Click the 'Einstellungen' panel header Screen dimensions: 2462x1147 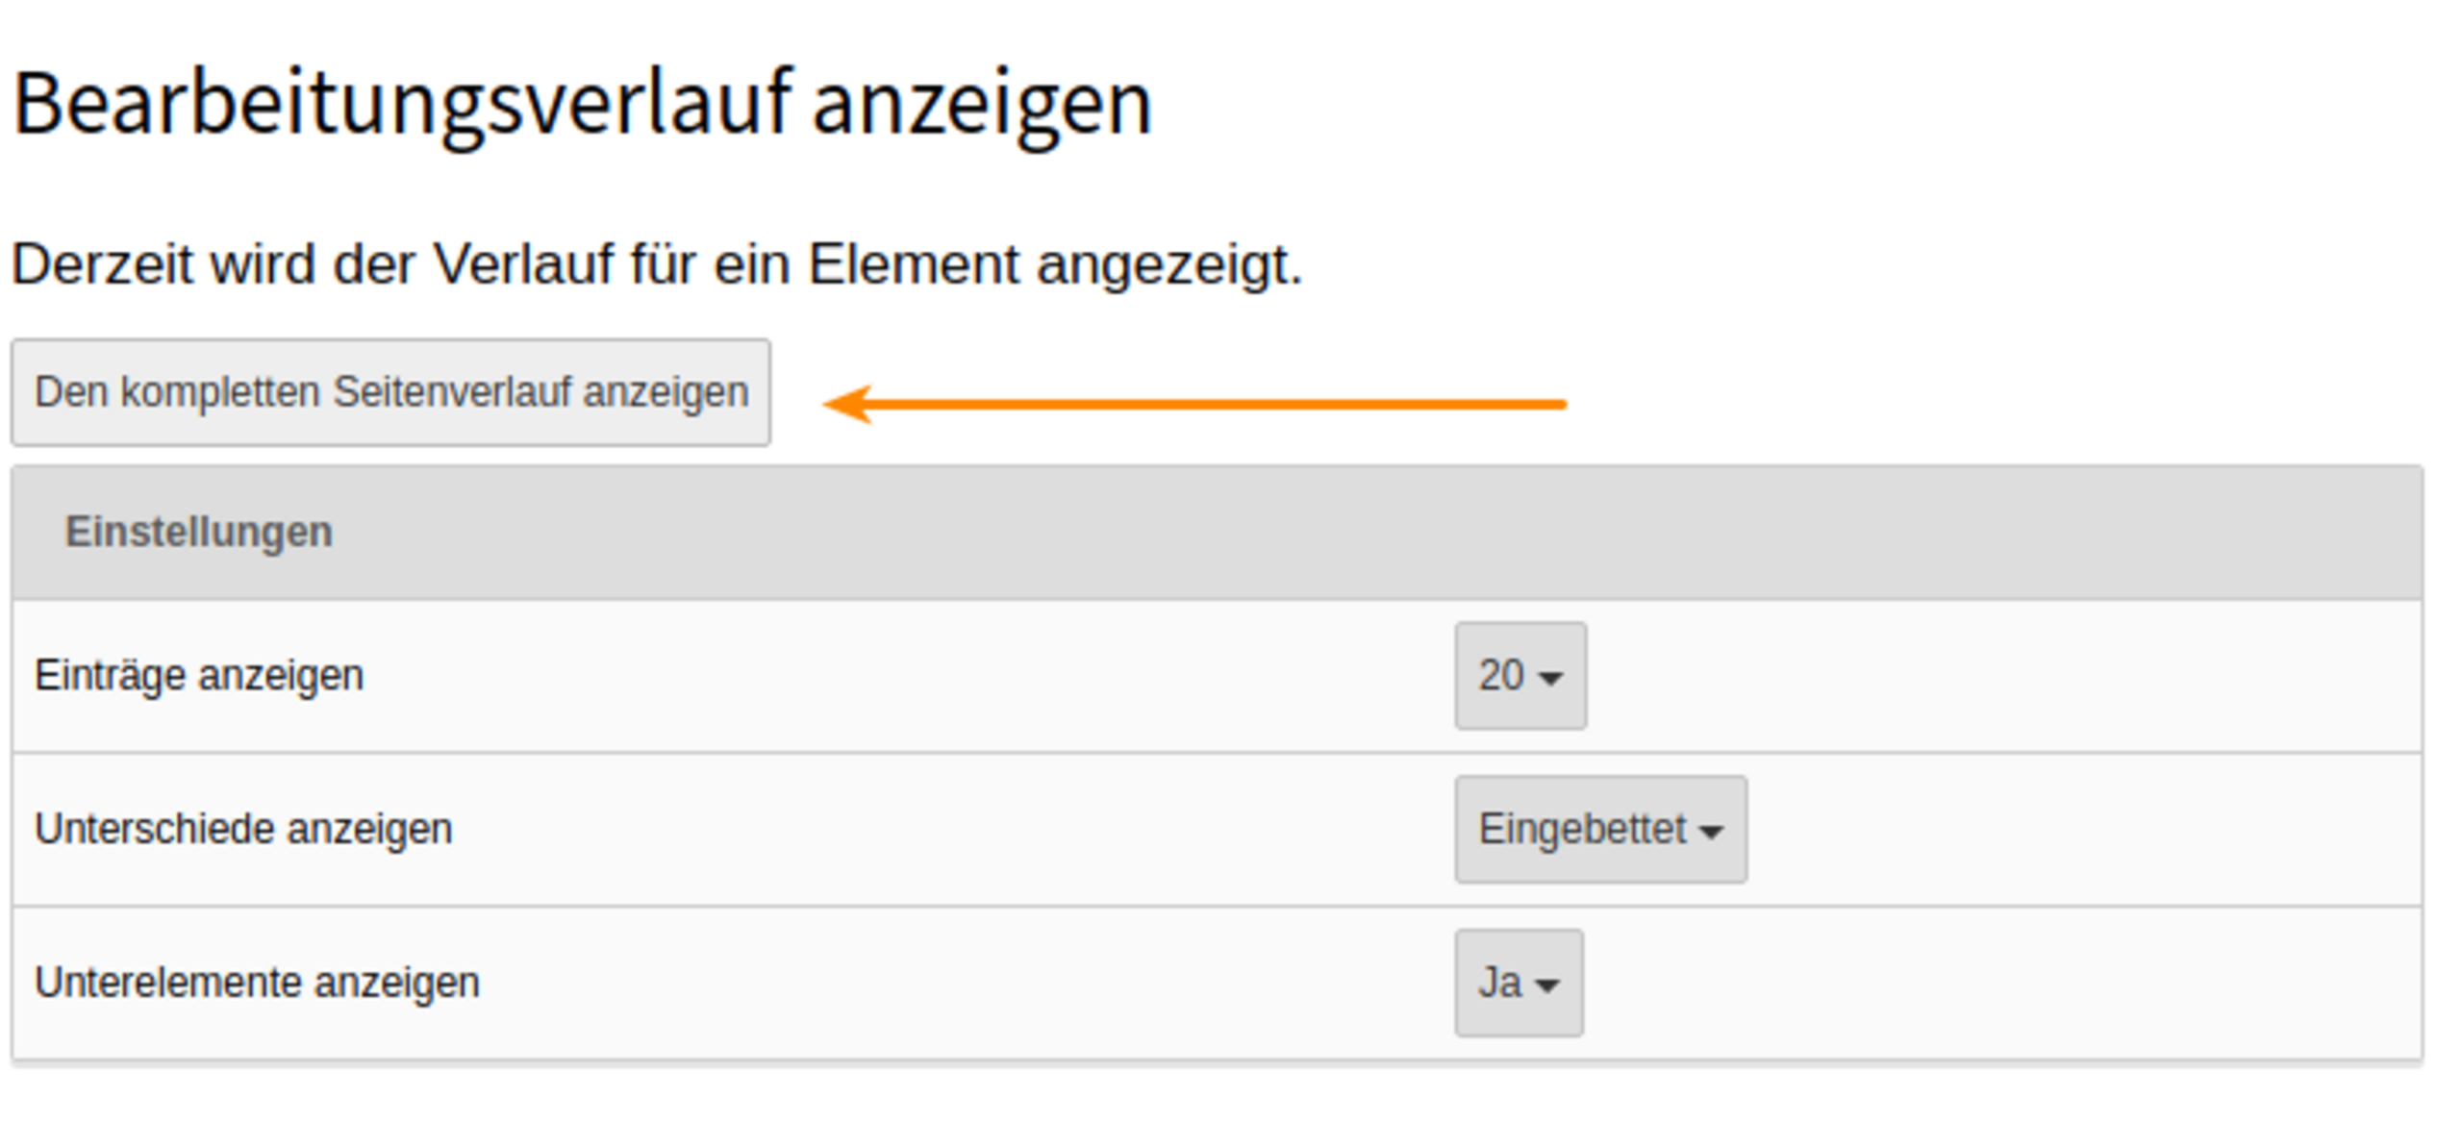point(1218,533)
